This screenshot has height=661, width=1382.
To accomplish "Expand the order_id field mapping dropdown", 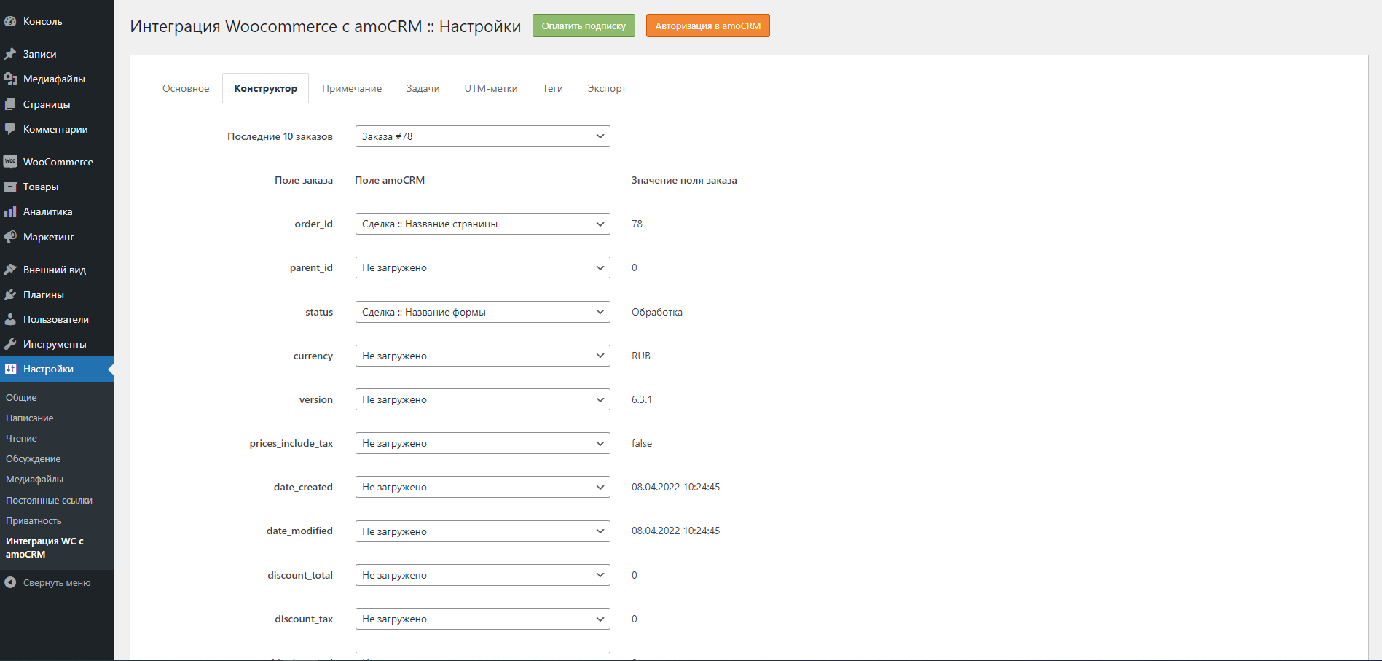I will [x=482, y=224].
